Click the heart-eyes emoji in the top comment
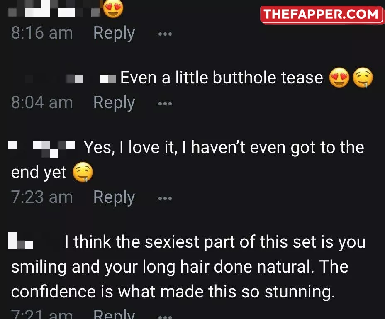Image resolution: width=385 pixels, height=319 pixels. pos(113,8)
